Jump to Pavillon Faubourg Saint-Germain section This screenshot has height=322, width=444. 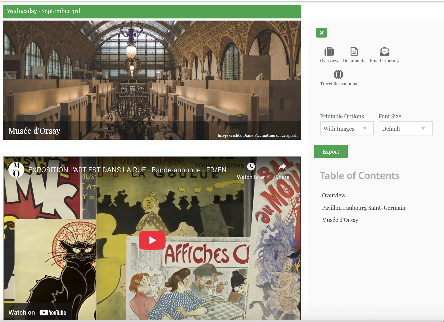click(364, 208)
